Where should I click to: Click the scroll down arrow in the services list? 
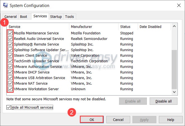174,92
